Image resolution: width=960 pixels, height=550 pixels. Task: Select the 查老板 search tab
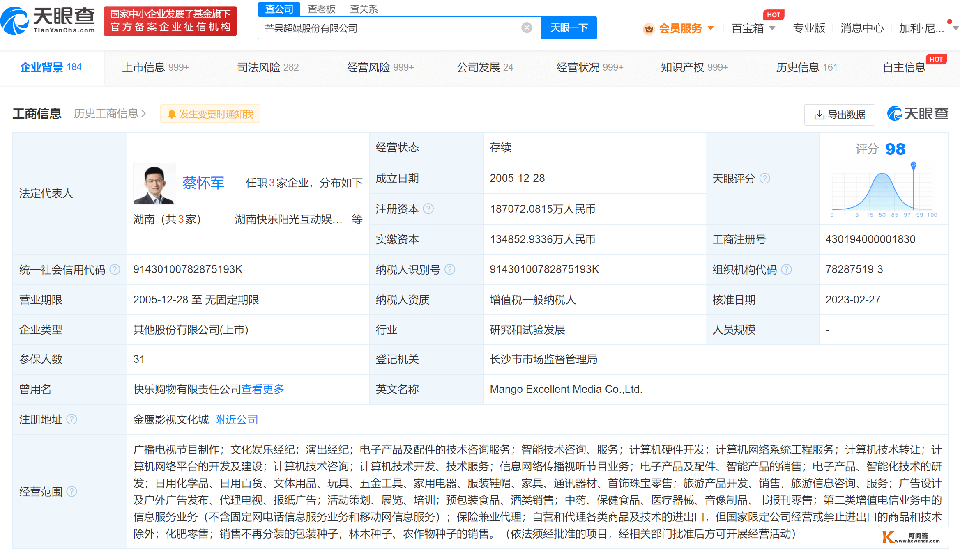coord(322,9)
